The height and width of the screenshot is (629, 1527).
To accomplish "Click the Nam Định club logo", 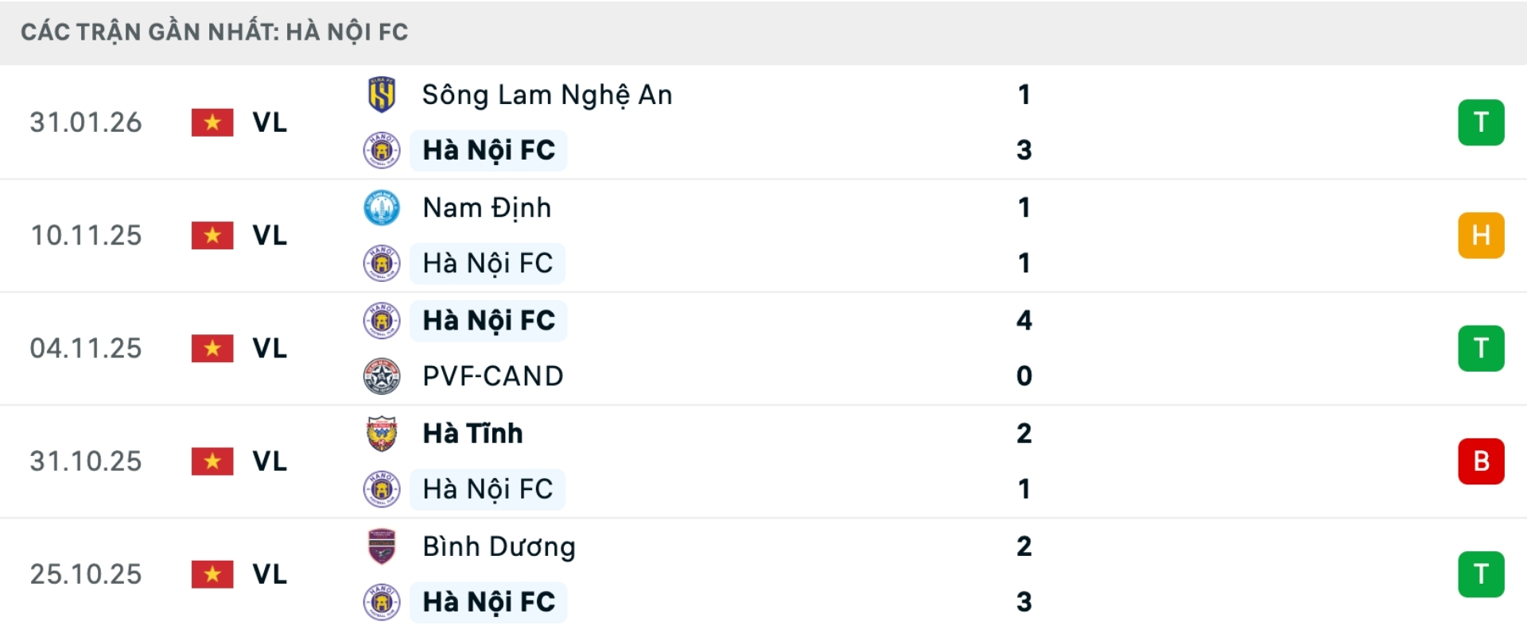I will point(382,208).
